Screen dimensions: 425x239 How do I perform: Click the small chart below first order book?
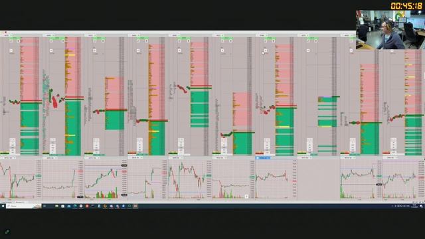(x=21, y=179)
